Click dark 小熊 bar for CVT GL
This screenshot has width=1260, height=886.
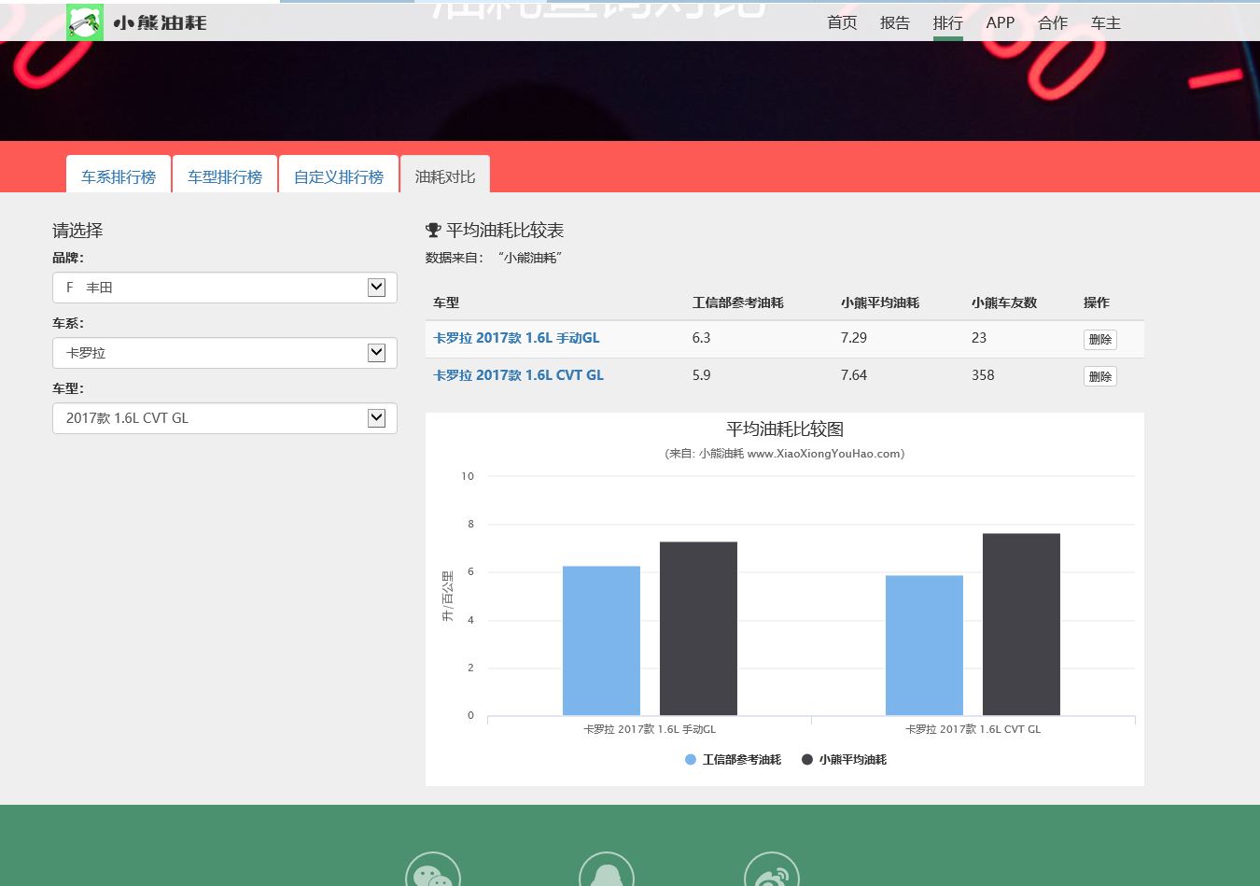tap(1021, 625)
